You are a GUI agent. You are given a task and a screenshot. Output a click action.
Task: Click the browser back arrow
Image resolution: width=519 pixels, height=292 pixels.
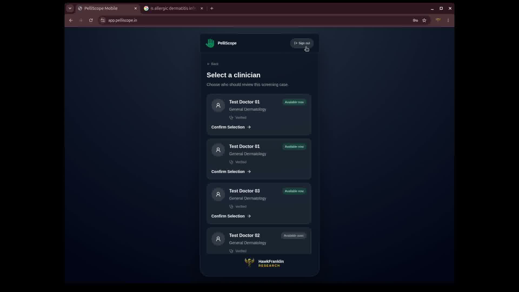click(71, 20)
